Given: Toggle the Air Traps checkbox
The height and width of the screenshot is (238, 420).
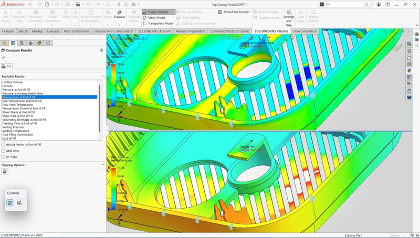Looking at the screenshot, I should [4, 157].
